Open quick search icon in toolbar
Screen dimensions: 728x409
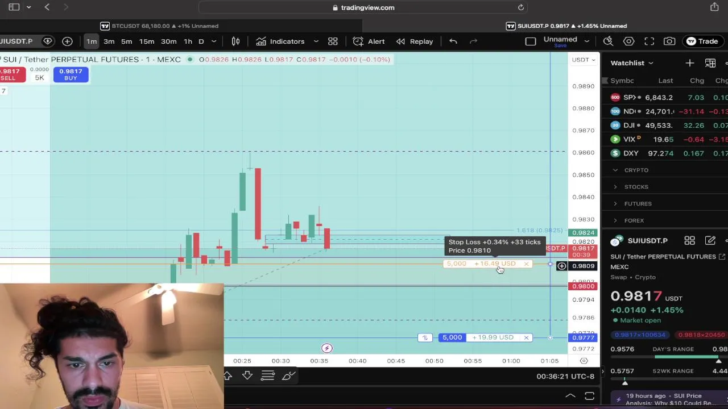pos(608,41)
